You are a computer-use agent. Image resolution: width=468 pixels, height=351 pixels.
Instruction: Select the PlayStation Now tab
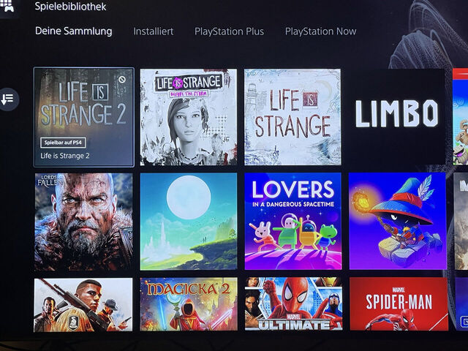pos(320,31)
